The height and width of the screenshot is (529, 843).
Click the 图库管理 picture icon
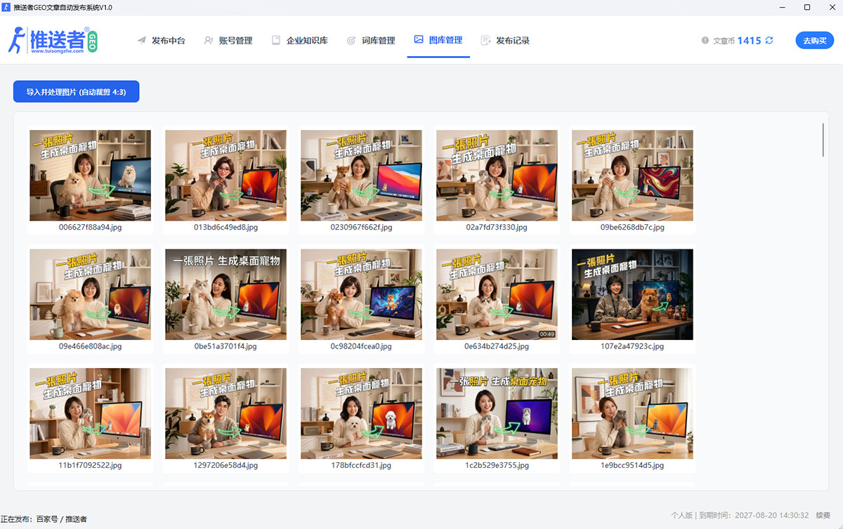pyautogui.click(x=419, y=40)
